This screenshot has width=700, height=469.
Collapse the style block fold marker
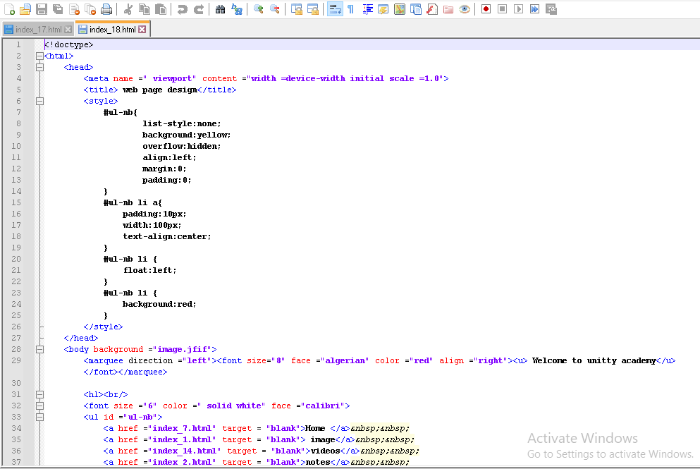[x=39, y=101]
